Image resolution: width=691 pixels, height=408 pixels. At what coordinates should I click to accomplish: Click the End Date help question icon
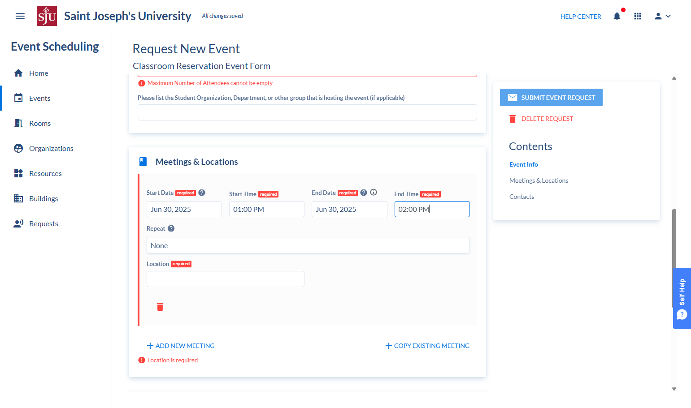tap(364, 193)
